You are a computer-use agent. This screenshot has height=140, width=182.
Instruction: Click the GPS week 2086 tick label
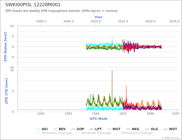coord(150,114)
